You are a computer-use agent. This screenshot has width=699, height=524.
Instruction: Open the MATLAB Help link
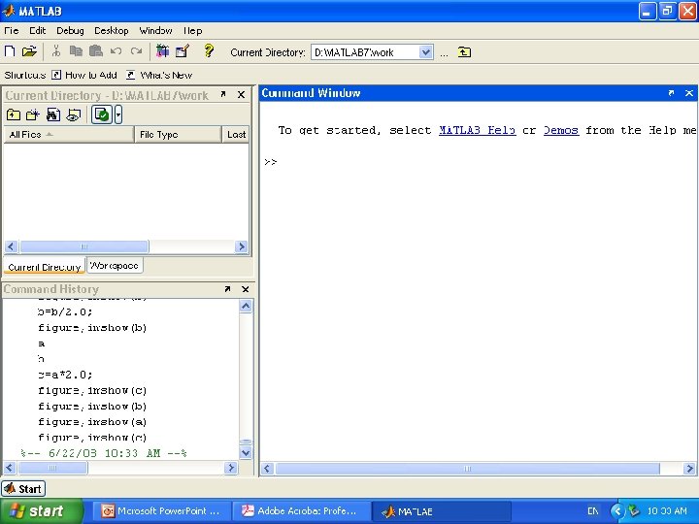(x=478, y=130)
